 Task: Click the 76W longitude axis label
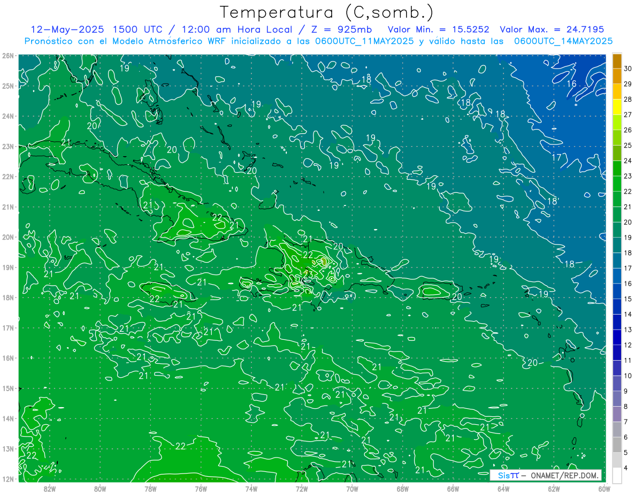tap(201, 489)
